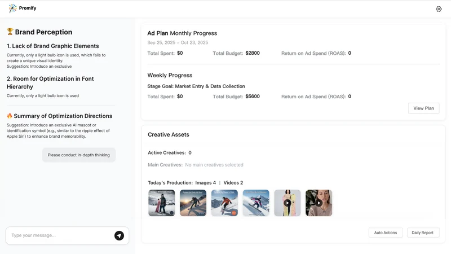
Task: Open the View Plan button
Action: pyautogui.click(x=424, y=108)
